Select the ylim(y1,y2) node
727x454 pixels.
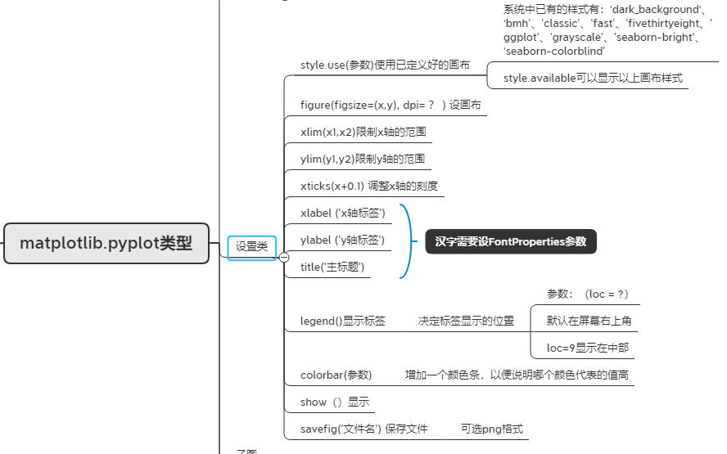[363, 159]
